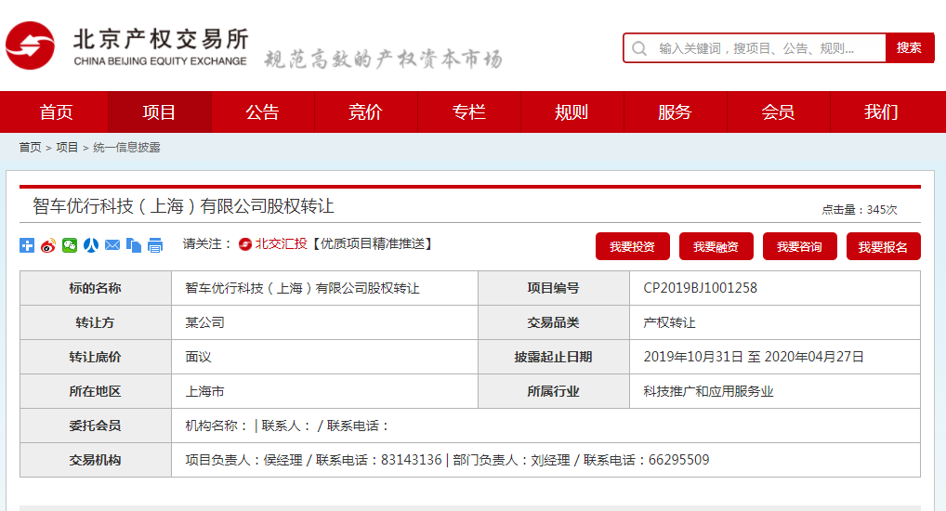This screenshot has width=946, height=511.
Task: Click the 我要融资 button
Action: pos(716,246)
